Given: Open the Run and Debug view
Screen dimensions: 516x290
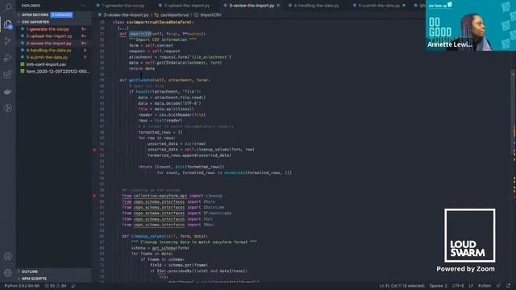Looking at the screenshot, I should 8,58.
